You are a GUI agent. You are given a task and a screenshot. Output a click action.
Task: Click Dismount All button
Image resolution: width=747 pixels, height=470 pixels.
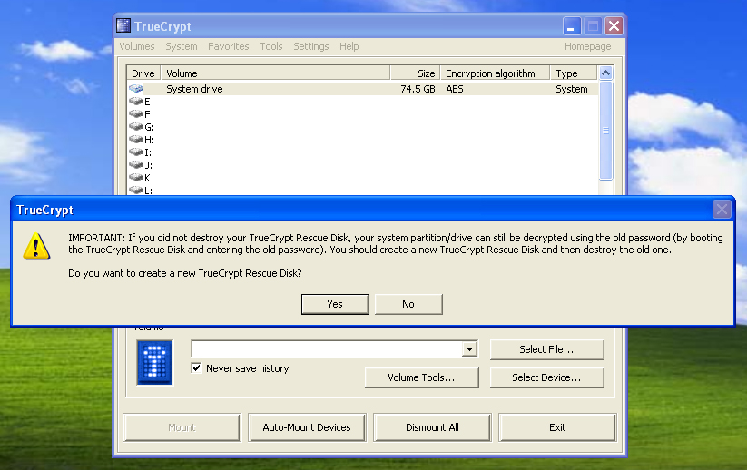tap(432, 427)
